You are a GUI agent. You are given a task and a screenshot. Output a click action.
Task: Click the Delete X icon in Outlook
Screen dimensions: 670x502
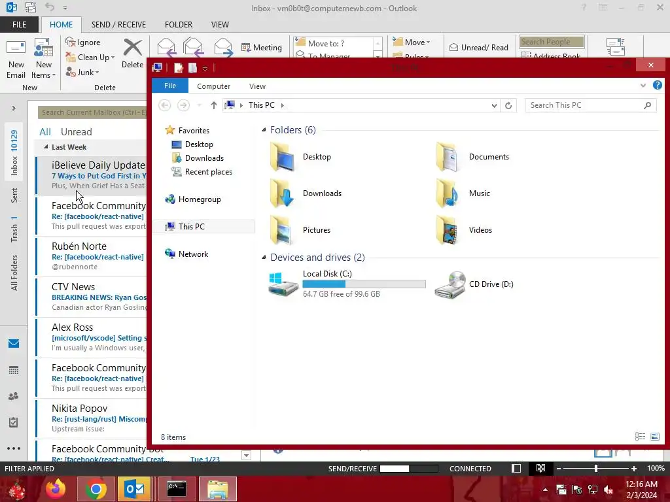tap(132, 48)
